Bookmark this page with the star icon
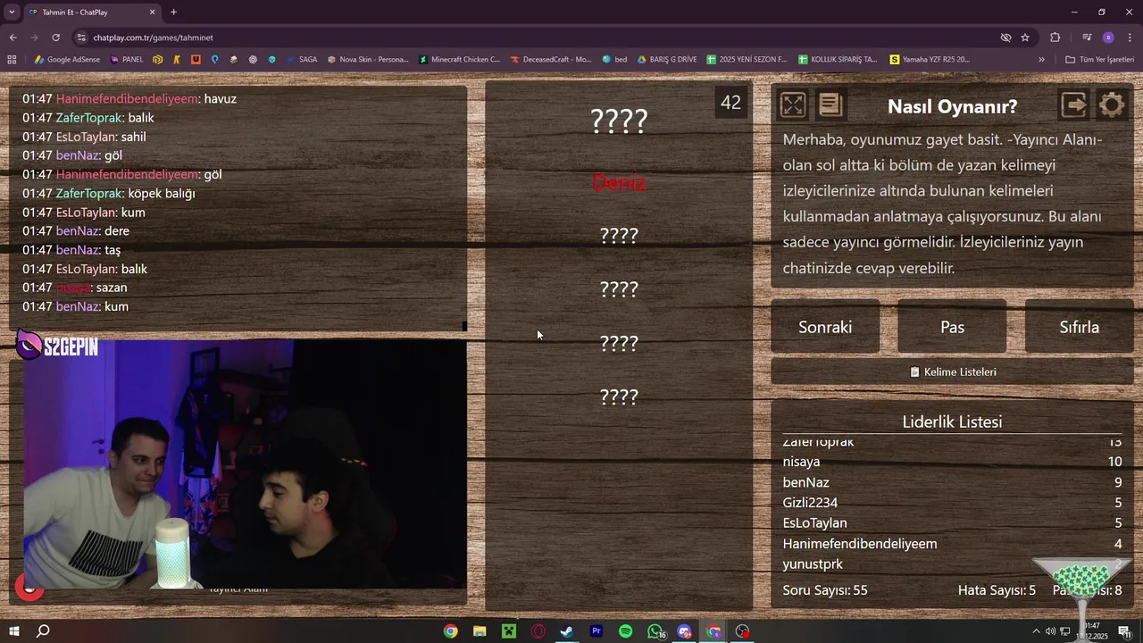1143x643 pixels. point(1025,38)
